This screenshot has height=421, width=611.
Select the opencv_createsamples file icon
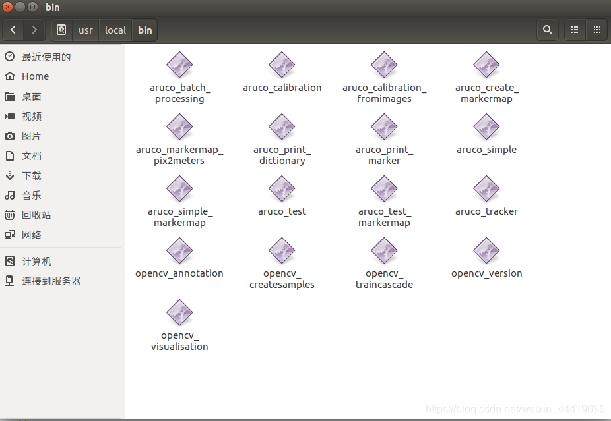click(x=282, y=250)
